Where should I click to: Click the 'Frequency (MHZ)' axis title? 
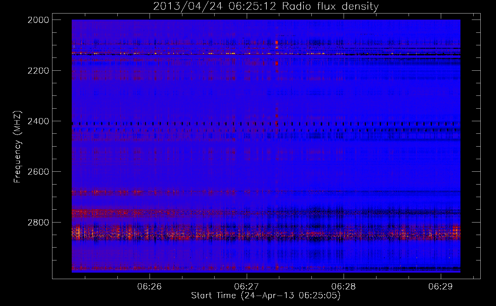(x=18, y=147)
